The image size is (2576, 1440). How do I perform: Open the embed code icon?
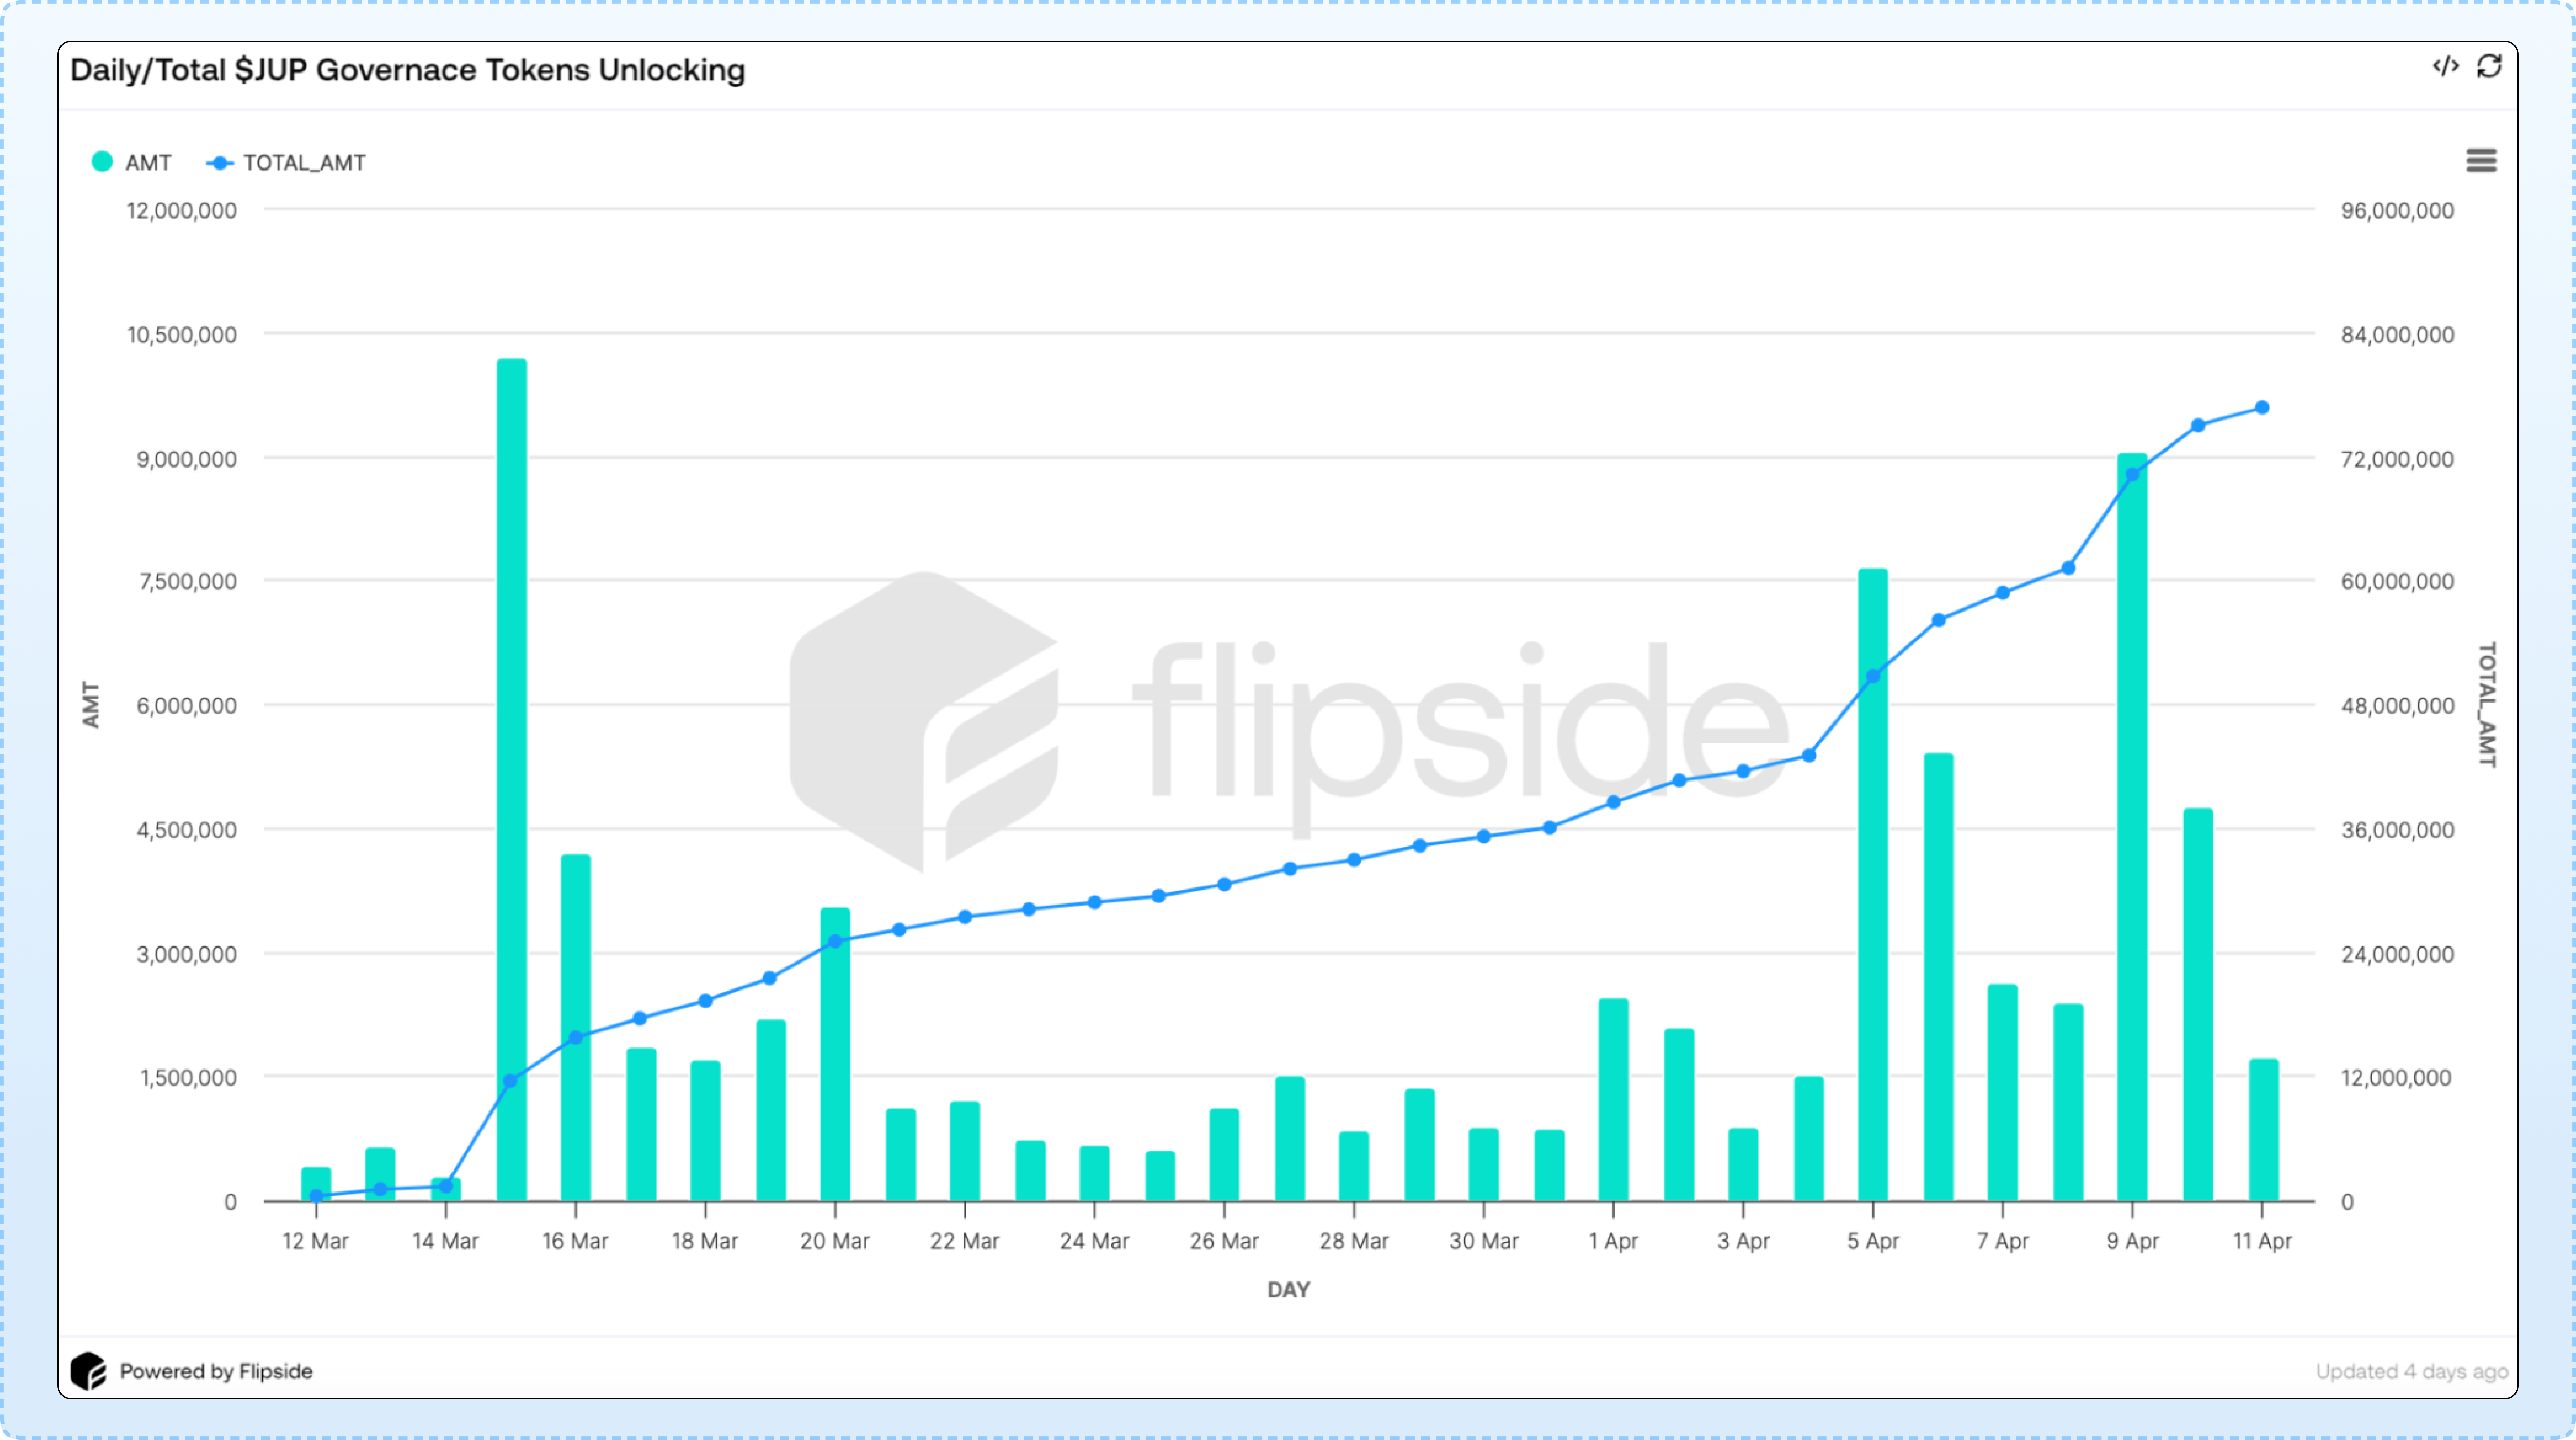pyautogui.click(x=2445, y=66)
